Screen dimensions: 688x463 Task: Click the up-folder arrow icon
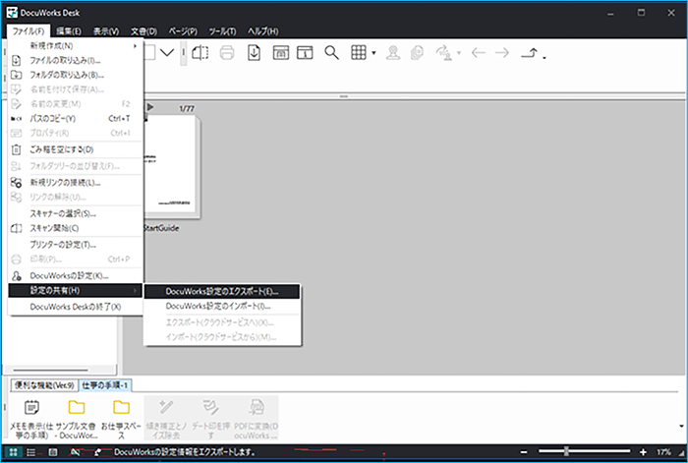point(529,53)
